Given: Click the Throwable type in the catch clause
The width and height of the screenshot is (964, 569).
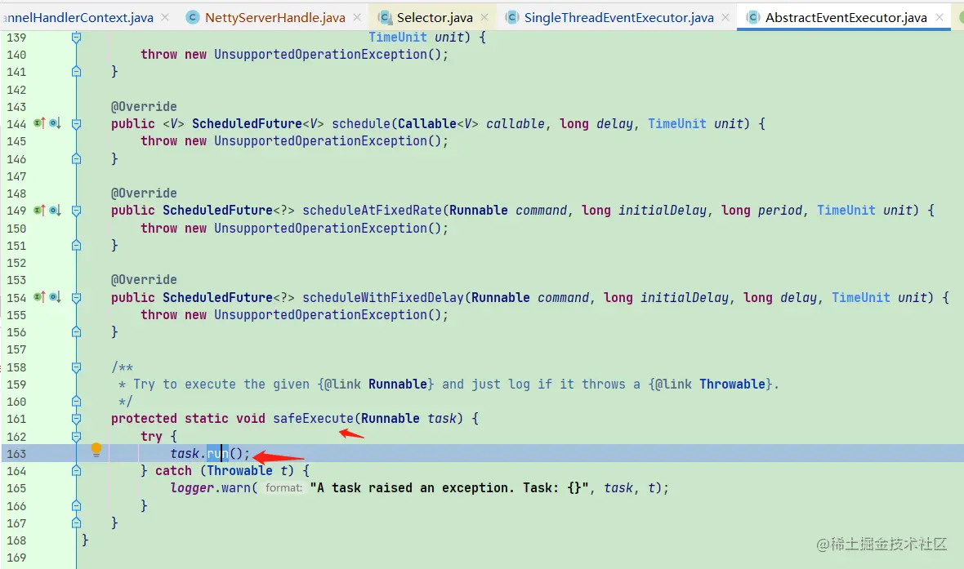Looking at the screenshot, I should (239, 471).
